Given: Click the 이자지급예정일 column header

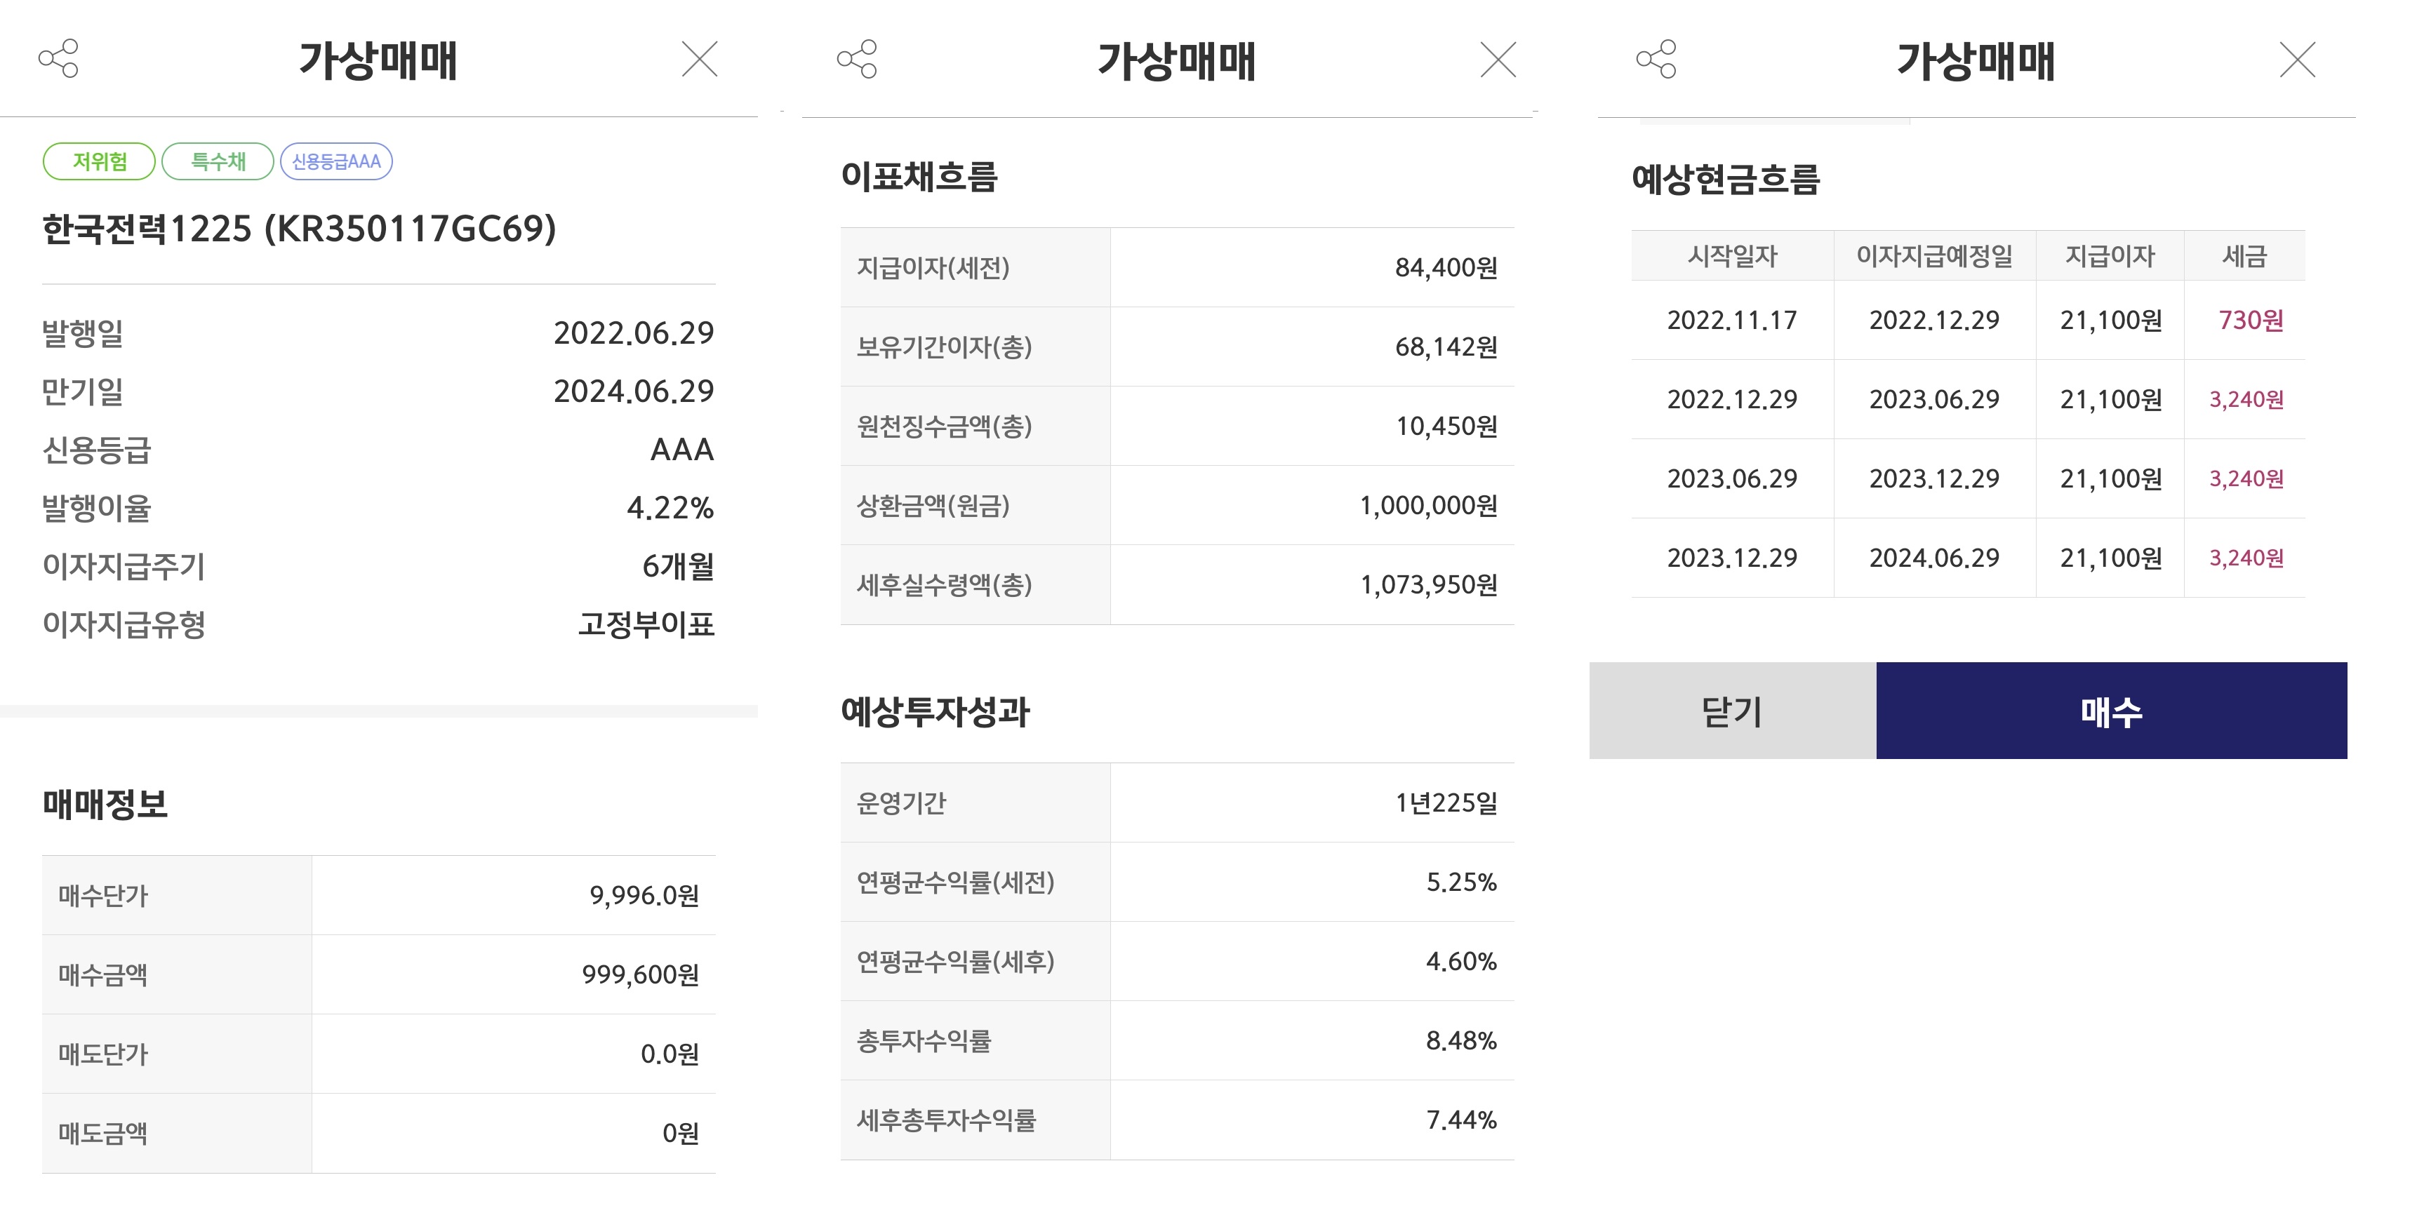Looking at the screenshot, I should (1935, 256).
